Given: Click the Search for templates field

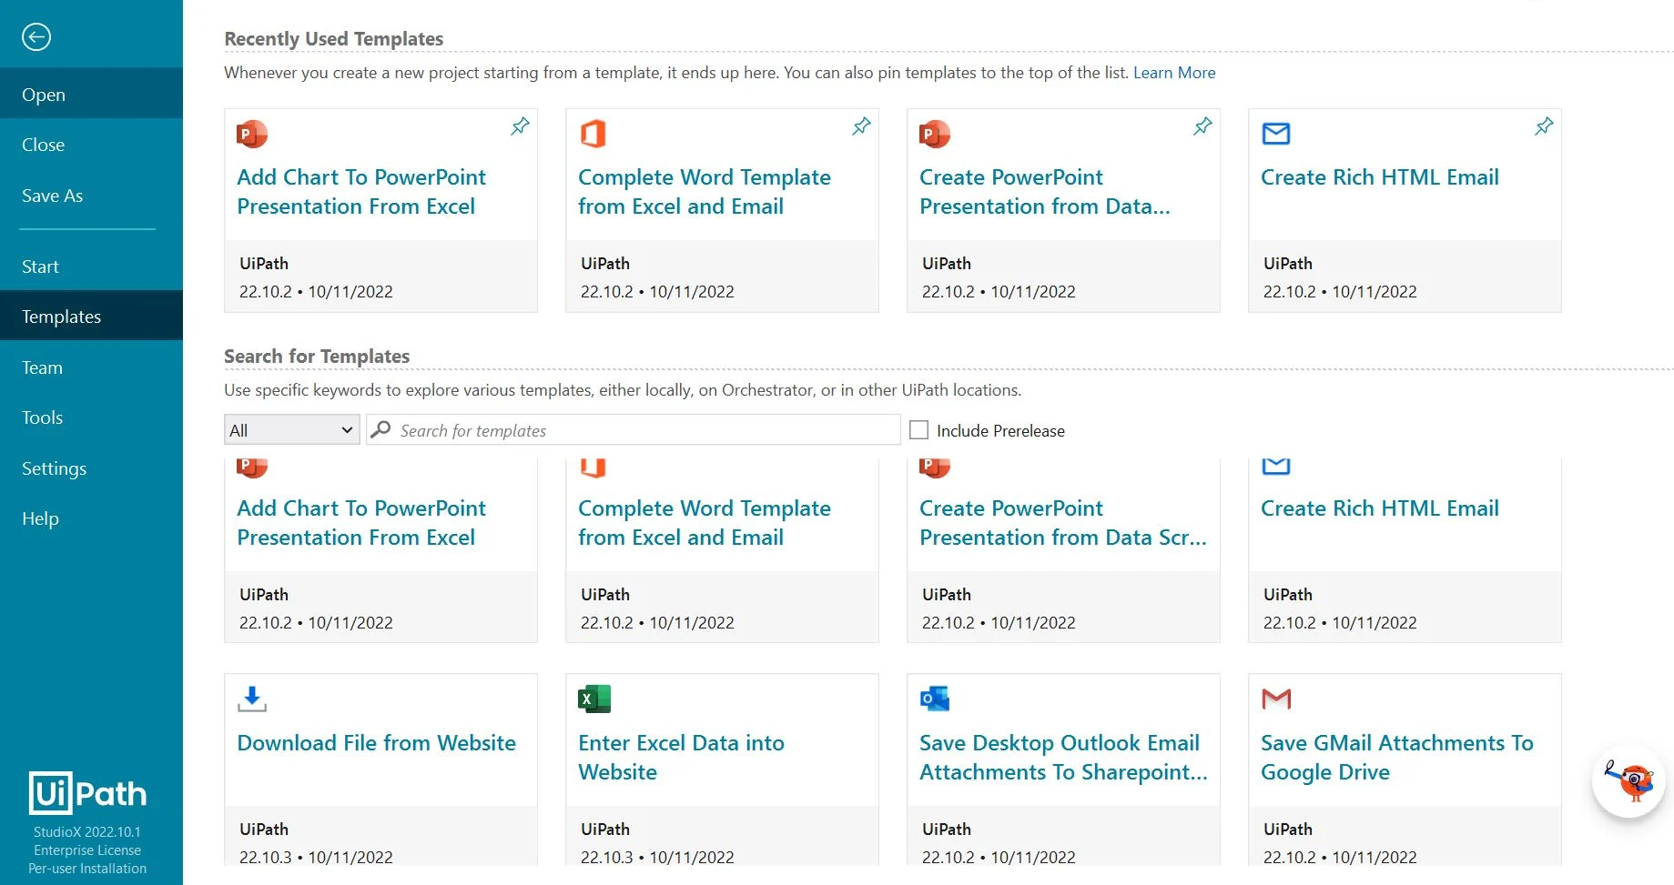Looking at the screenshot, I should click(637, 430).
